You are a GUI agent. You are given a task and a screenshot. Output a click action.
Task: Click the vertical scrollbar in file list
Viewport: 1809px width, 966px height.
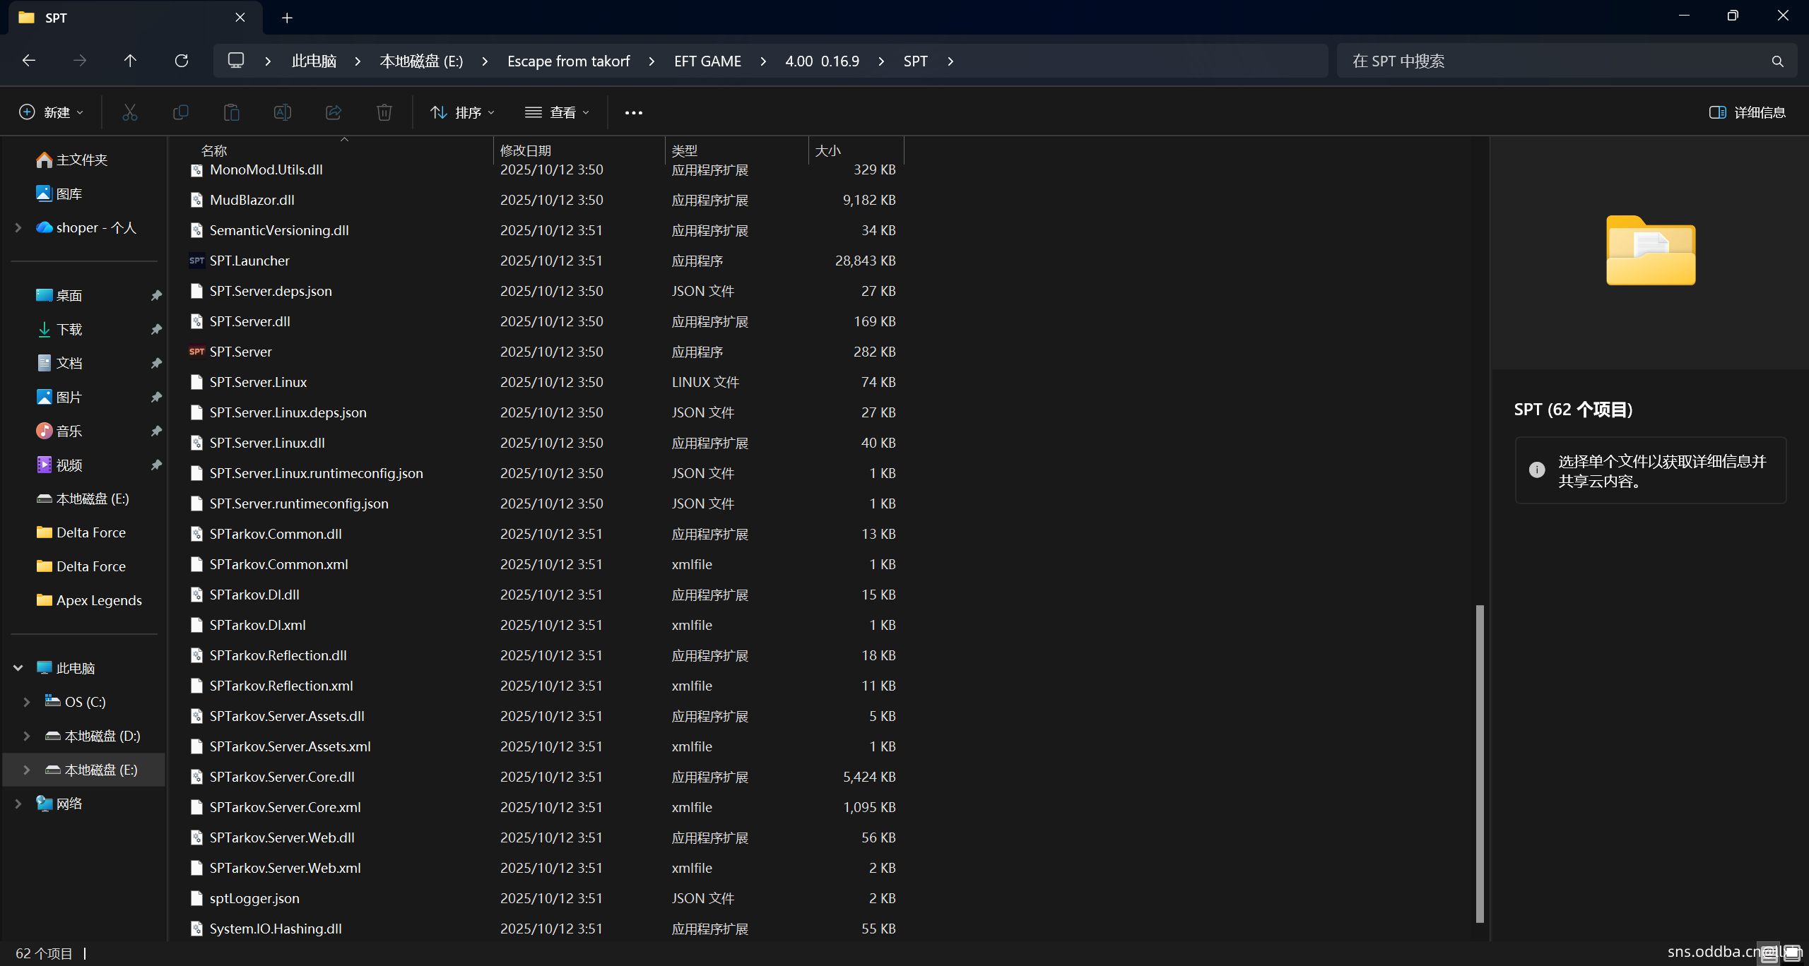pos(1479,763)
